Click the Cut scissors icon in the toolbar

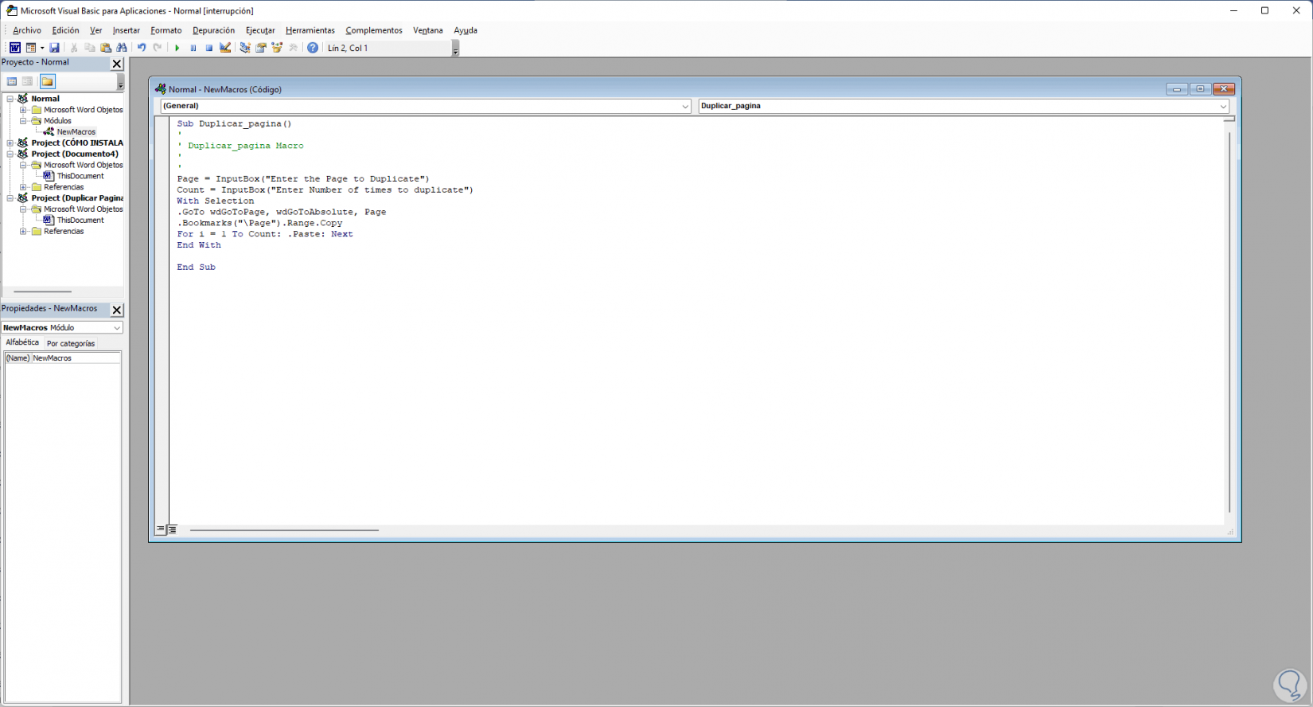[74, 48]
